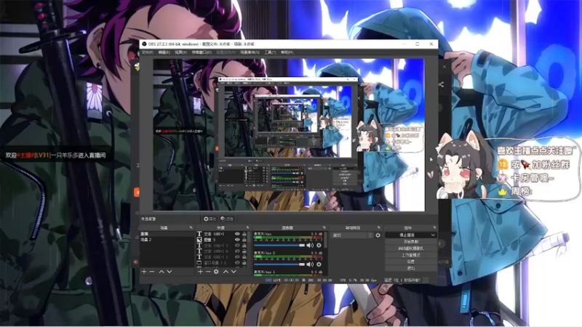Toggle visibility of 图像 3 source
Screen dimensions: 582x327
pos(237,240)
